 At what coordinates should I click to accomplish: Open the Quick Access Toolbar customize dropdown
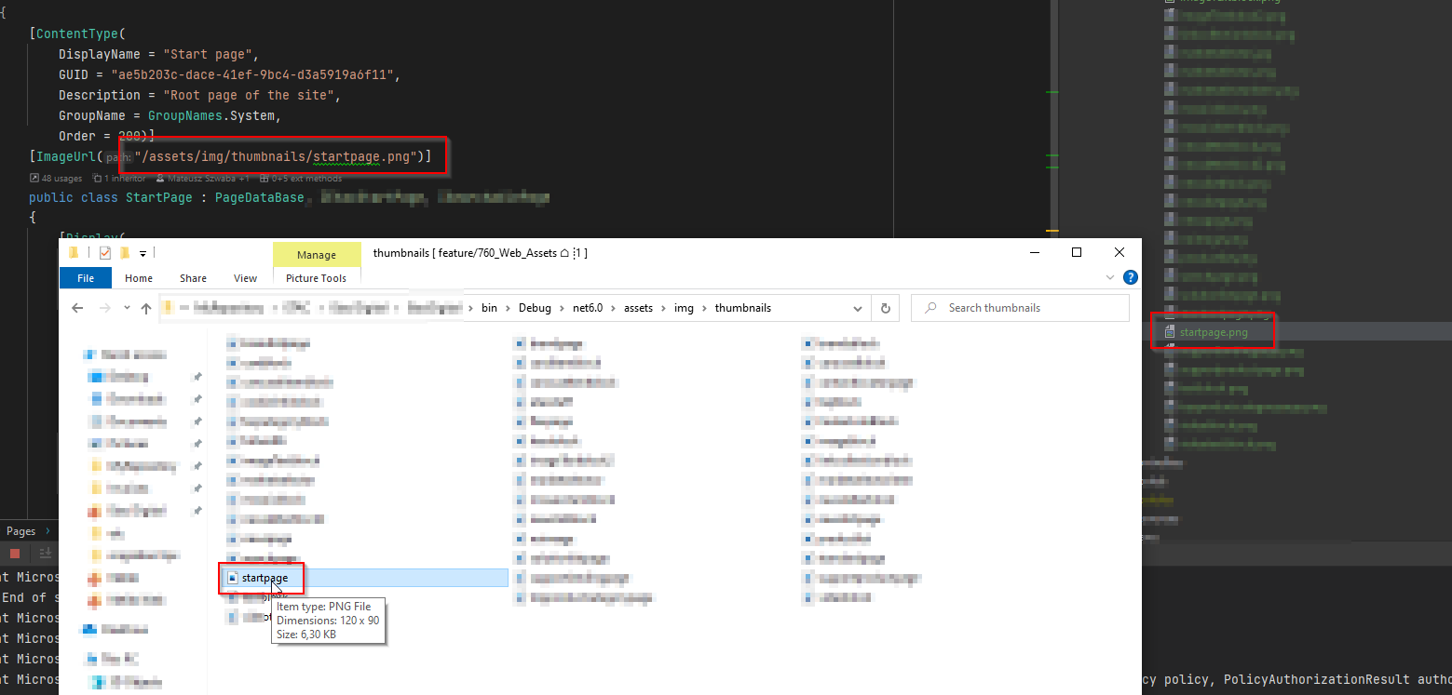(x=142, y=253)
